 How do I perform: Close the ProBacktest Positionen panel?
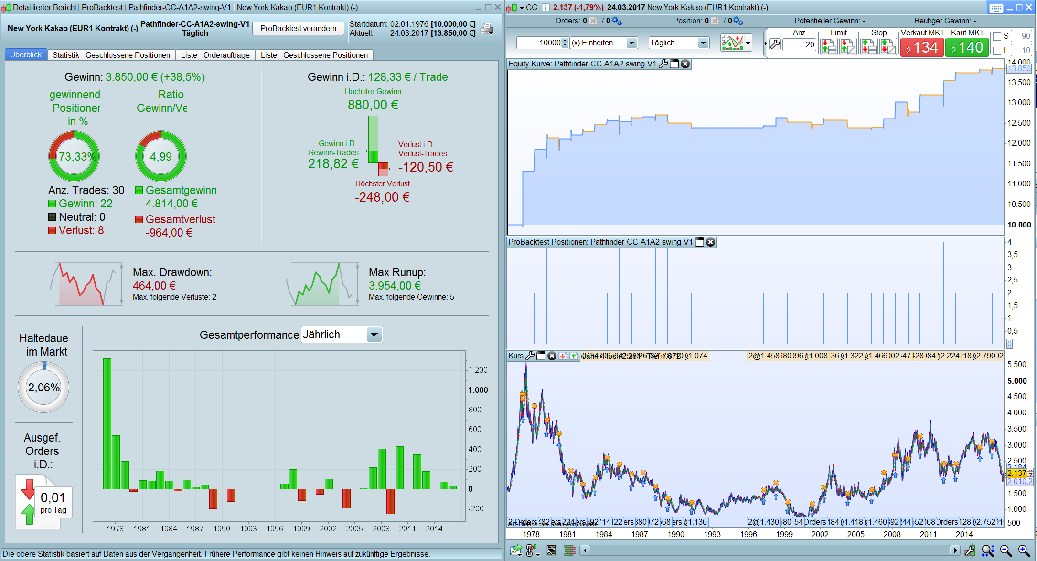click(711, 242)
